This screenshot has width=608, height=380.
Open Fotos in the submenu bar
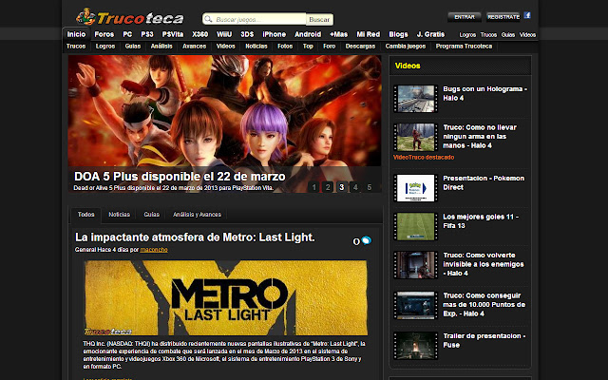point(285,47)
